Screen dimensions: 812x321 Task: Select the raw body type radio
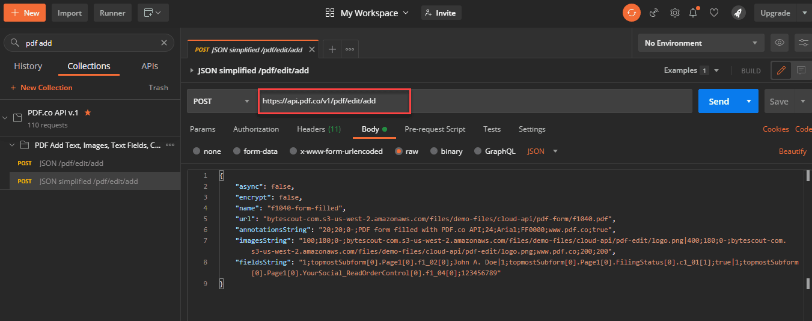(x=398, y=151)
